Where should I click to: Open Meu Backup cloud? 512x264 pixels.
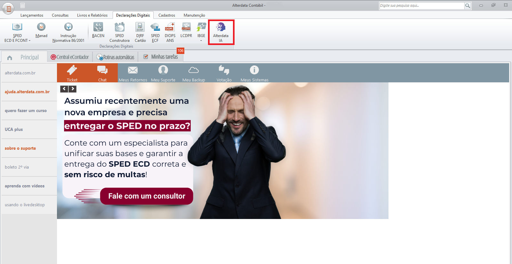pos(194,73)
